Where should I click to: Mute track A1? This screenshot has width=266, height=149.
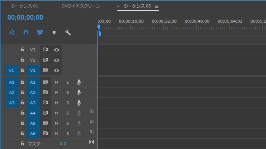click(56, 83)
